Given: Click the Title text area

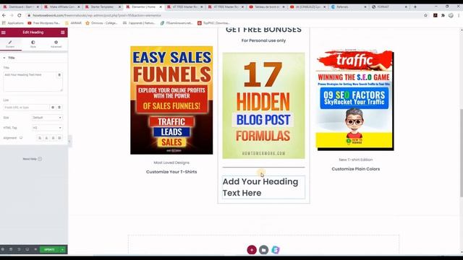Looking at the screenshot, I should (x=30, y=82).
